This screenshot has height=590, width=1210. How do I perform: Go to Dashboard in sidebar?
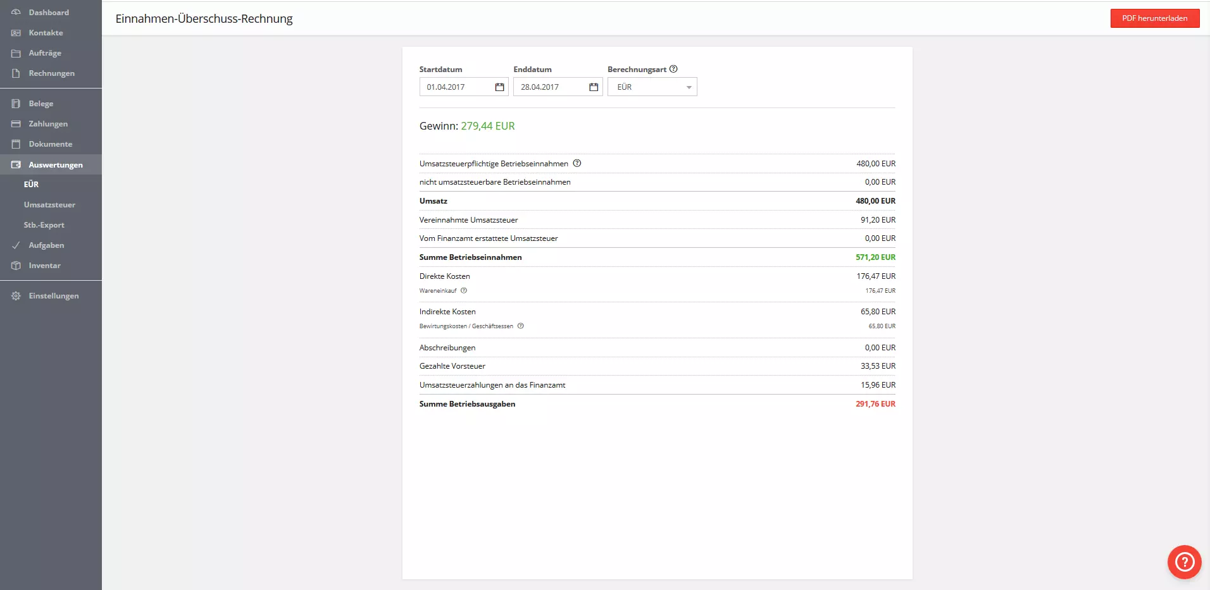pyautogui.click(x=49, y=13)
